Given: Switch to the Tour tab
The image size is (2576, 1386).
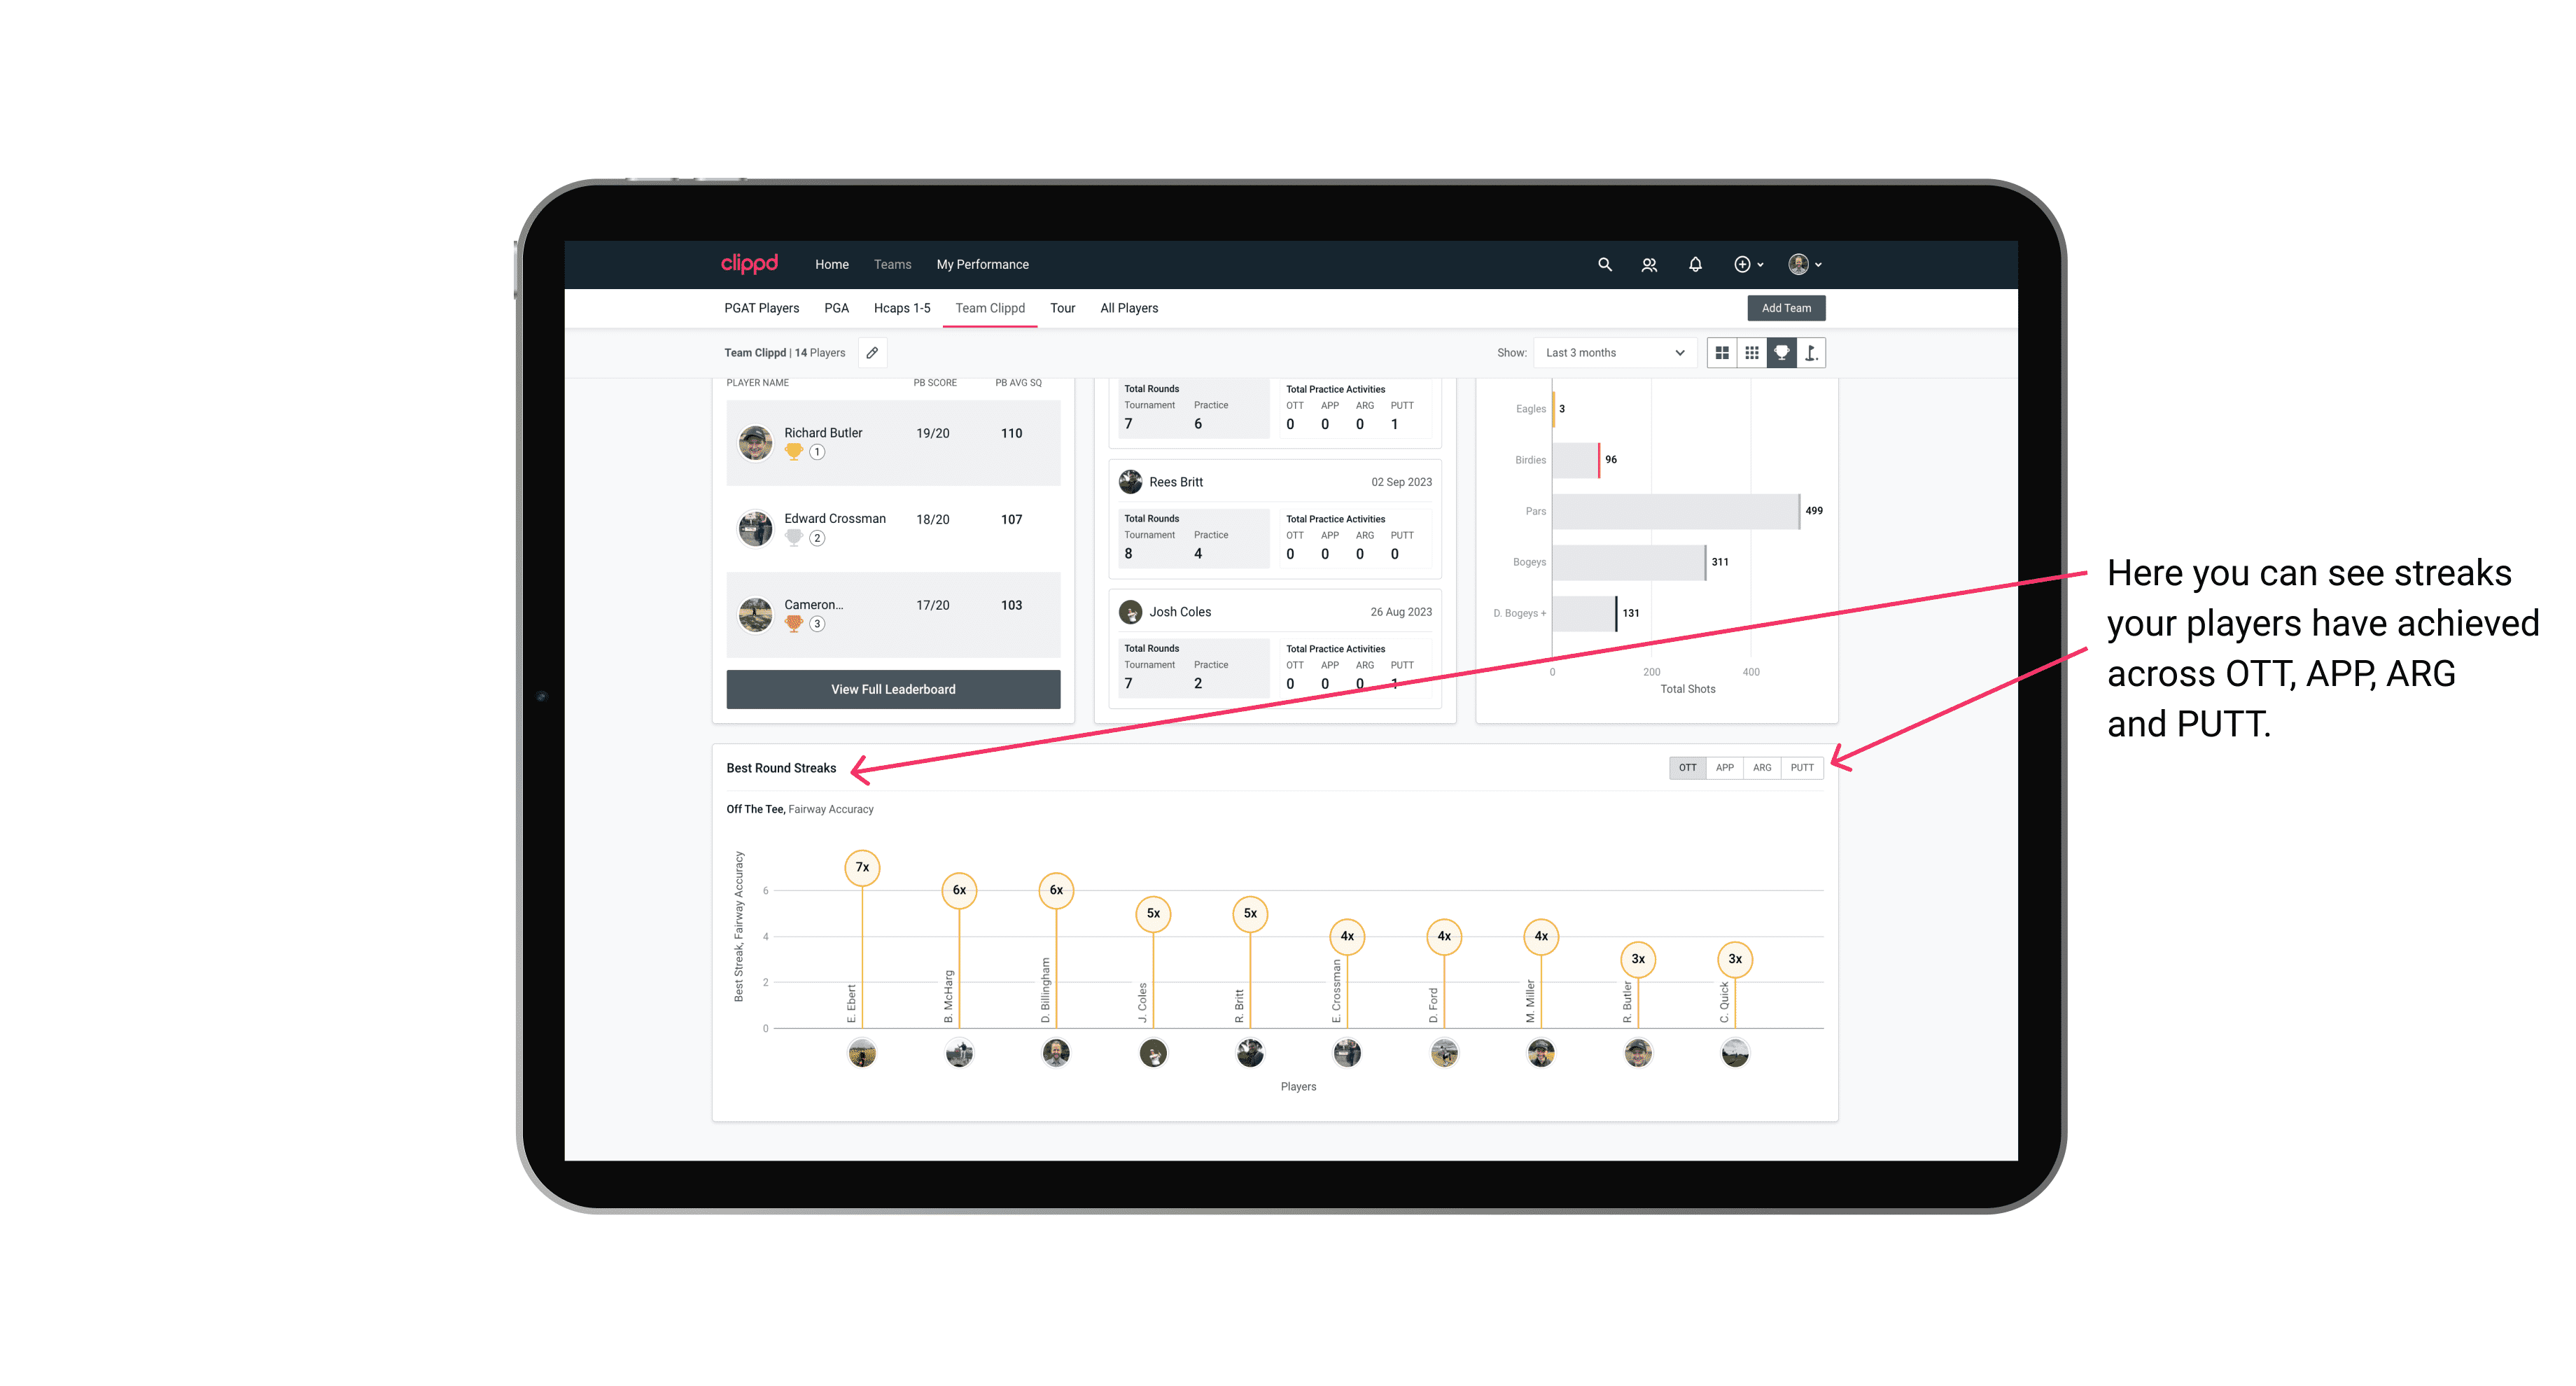Looking at the screenshot, I should [1061, 309].
